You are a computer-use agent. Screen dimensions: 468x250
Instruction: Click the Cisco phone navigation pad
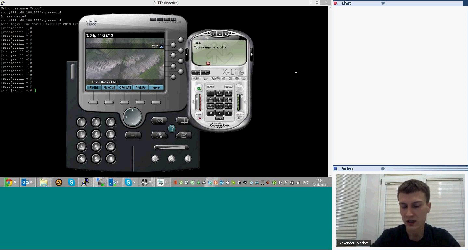point(133,117)
